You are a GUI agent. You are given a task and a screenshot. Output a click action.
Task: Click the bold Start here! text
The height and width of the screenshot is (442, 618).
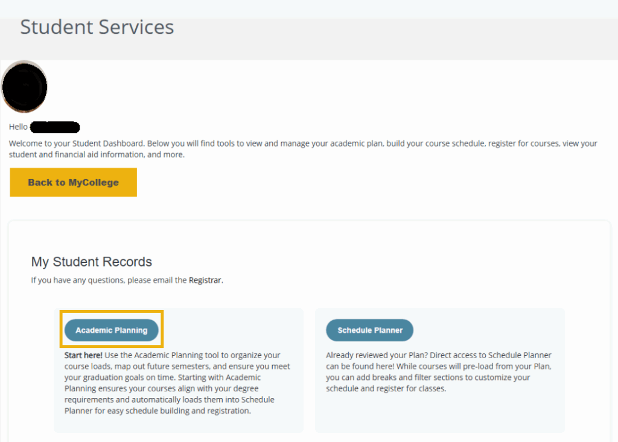(x=83, y=355)
